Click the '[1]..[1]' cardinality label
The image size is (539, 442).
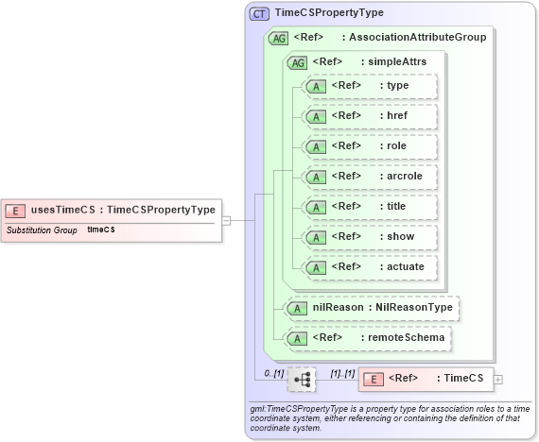342,373
